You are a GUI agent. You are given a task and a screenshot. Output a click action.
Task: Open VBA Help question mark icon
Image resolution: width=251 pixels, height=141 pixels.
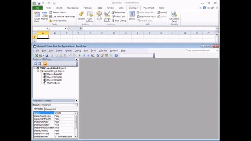116,56
